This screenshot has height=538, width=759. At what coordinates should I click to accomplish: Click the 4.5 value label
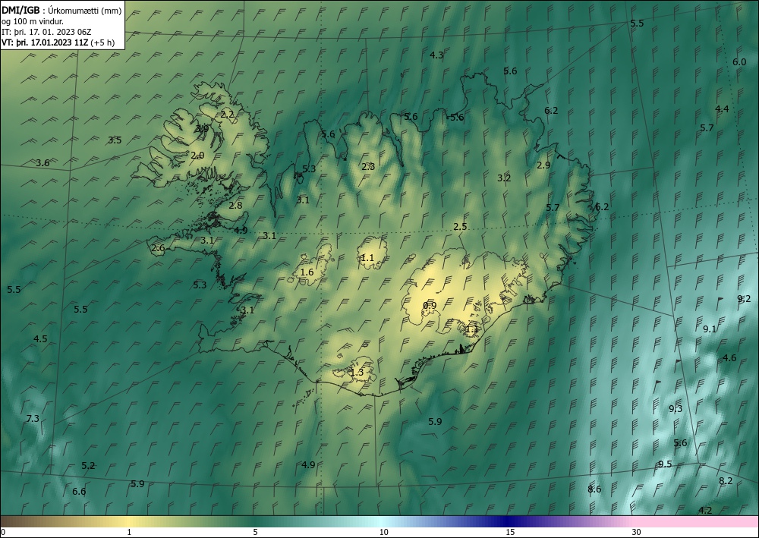pyautogui.click(x=41, y=338)
